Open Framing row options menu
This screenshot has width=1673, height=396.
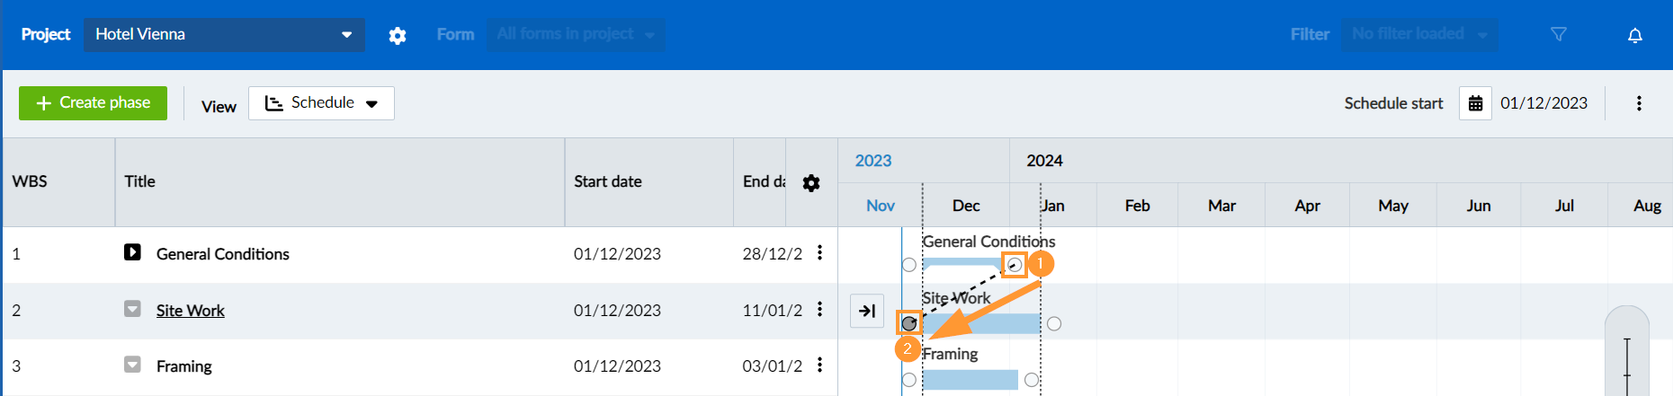(819, 365)
